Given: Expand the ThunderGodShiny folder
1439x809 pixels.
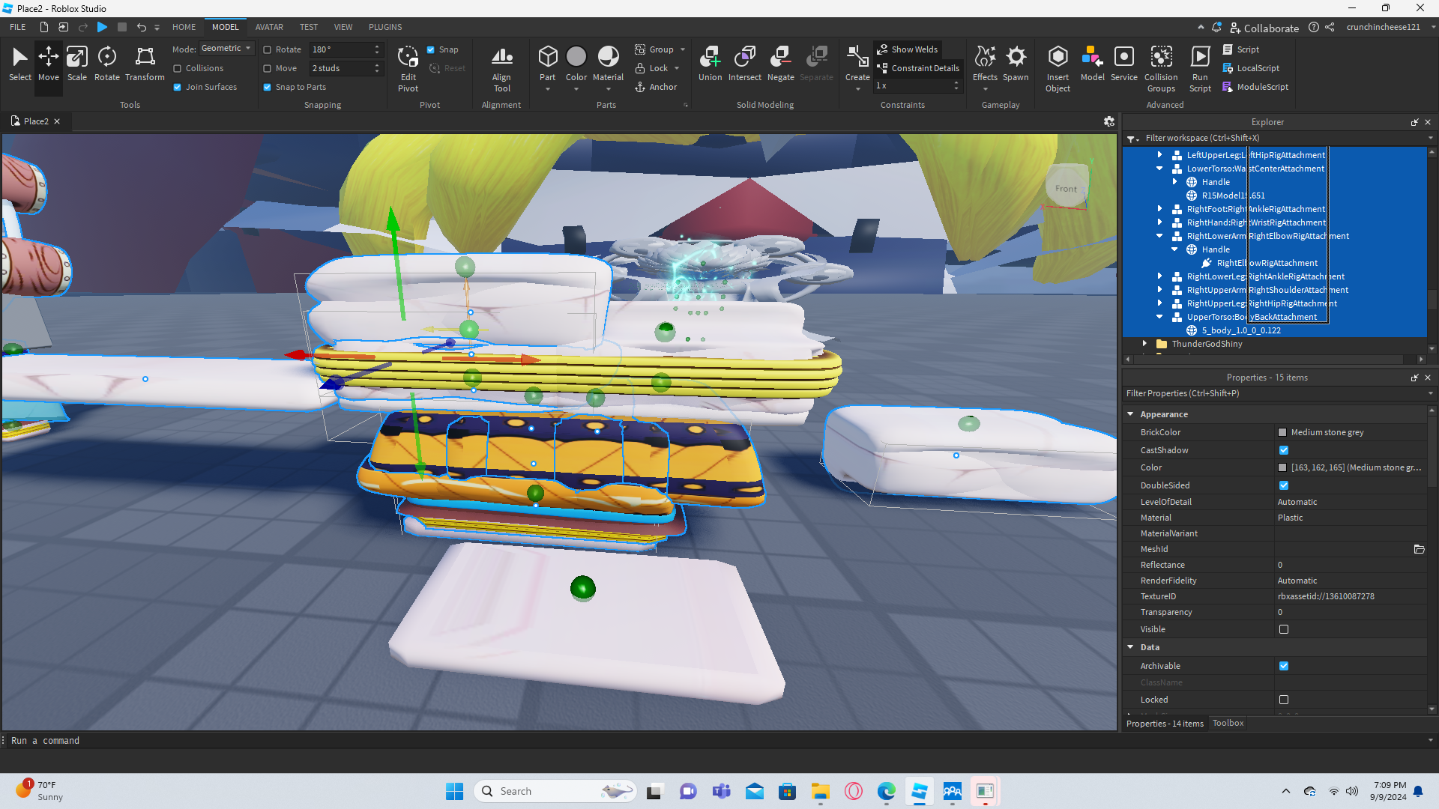Looking at the screenshot, I should click(1144, 344).
